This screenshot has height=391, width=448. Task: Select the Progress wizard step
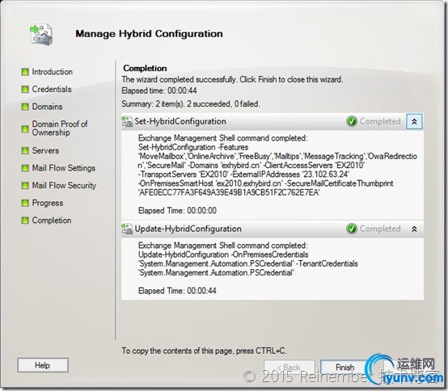click(48, 203)
